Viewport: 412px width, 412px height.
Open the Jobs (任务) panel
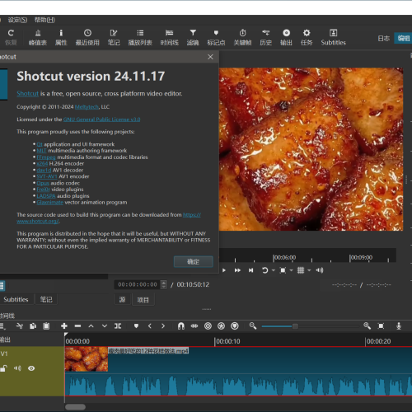coord(307,37)
